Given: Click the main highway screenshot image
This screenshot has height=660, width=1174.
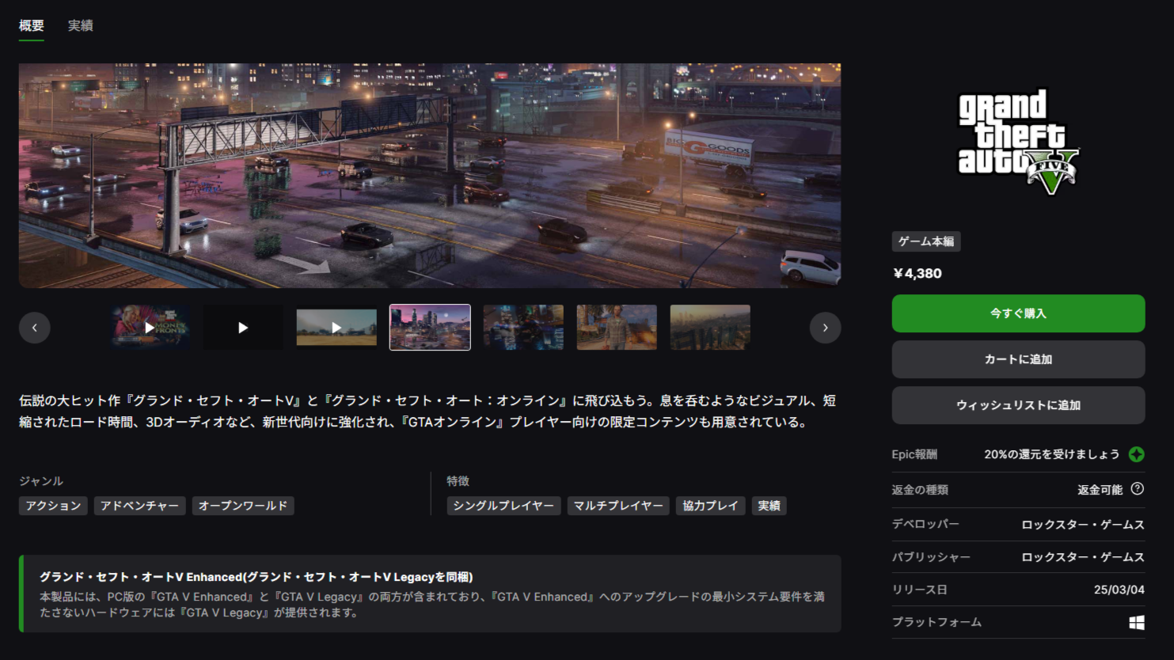Looking at the screenshot, I should [430, 176].
